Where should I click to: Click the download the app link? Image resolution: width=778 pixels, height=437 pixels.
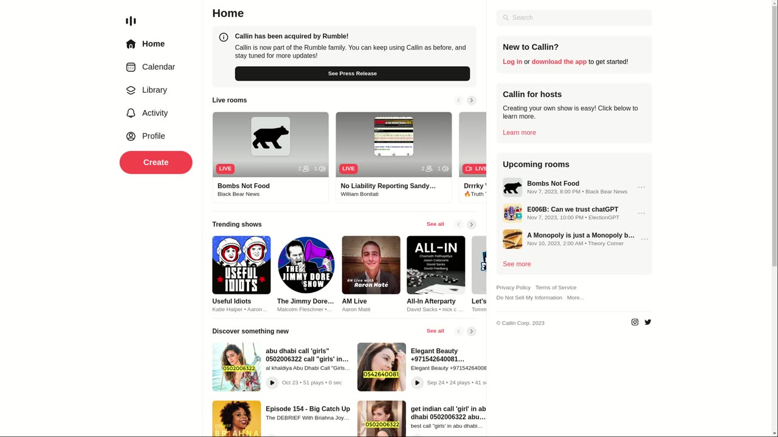(559, 62)
